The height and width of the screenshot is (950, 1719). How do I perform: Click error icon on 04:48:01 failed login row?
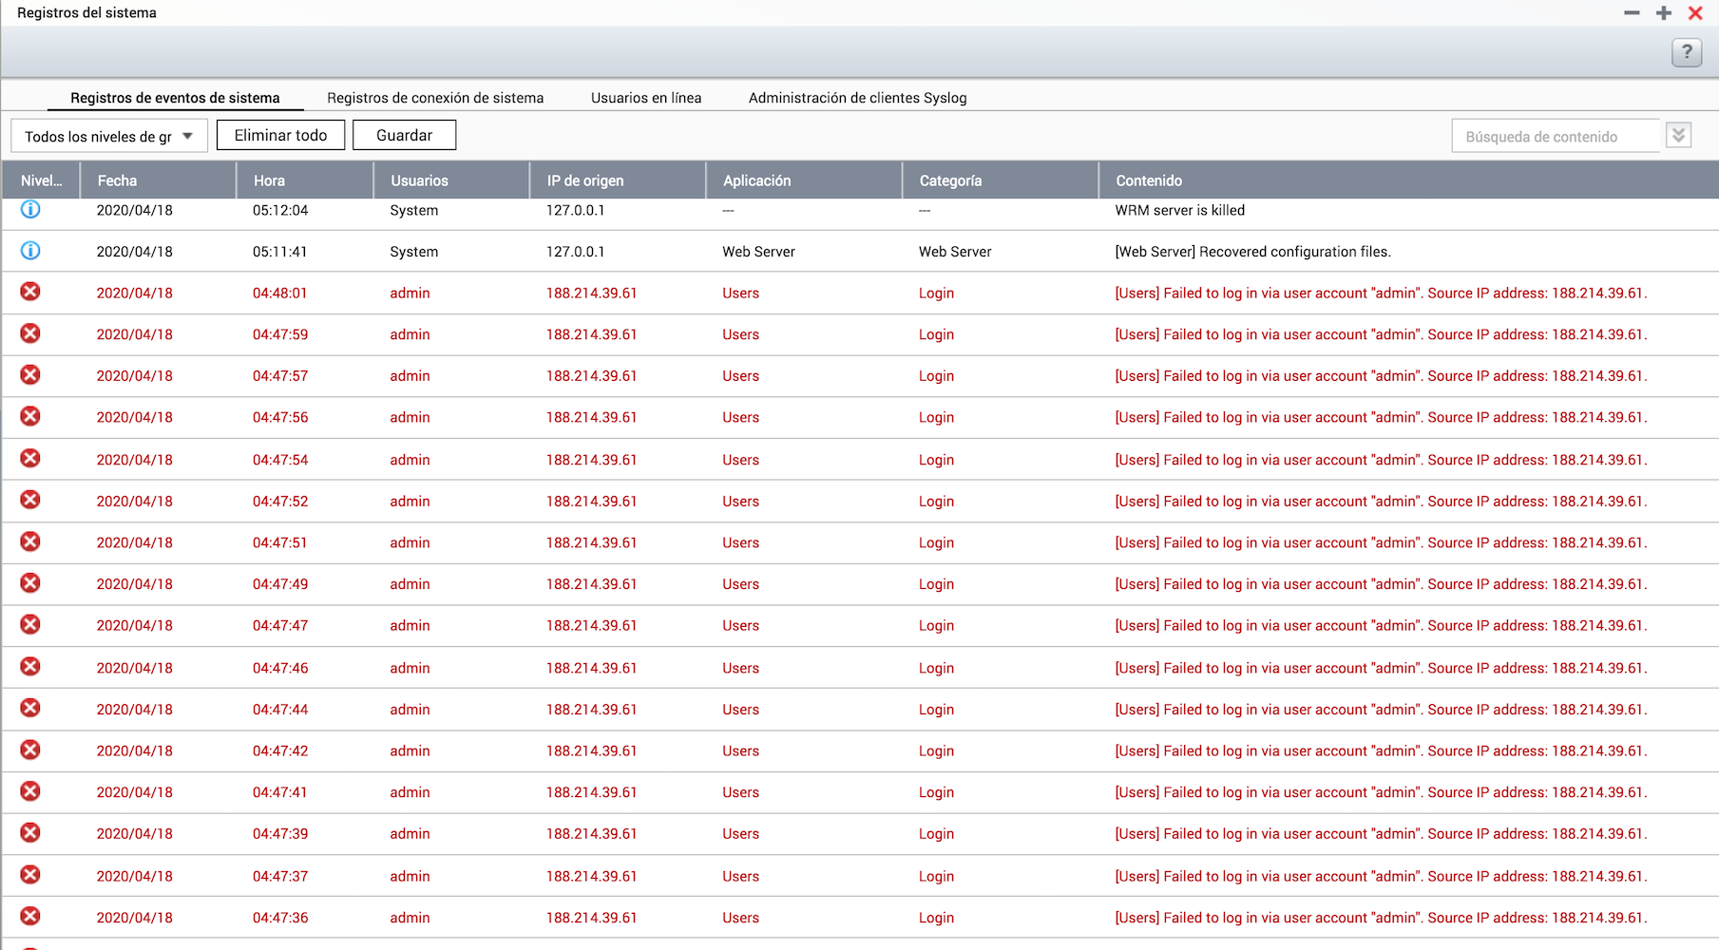pos(30,292)
